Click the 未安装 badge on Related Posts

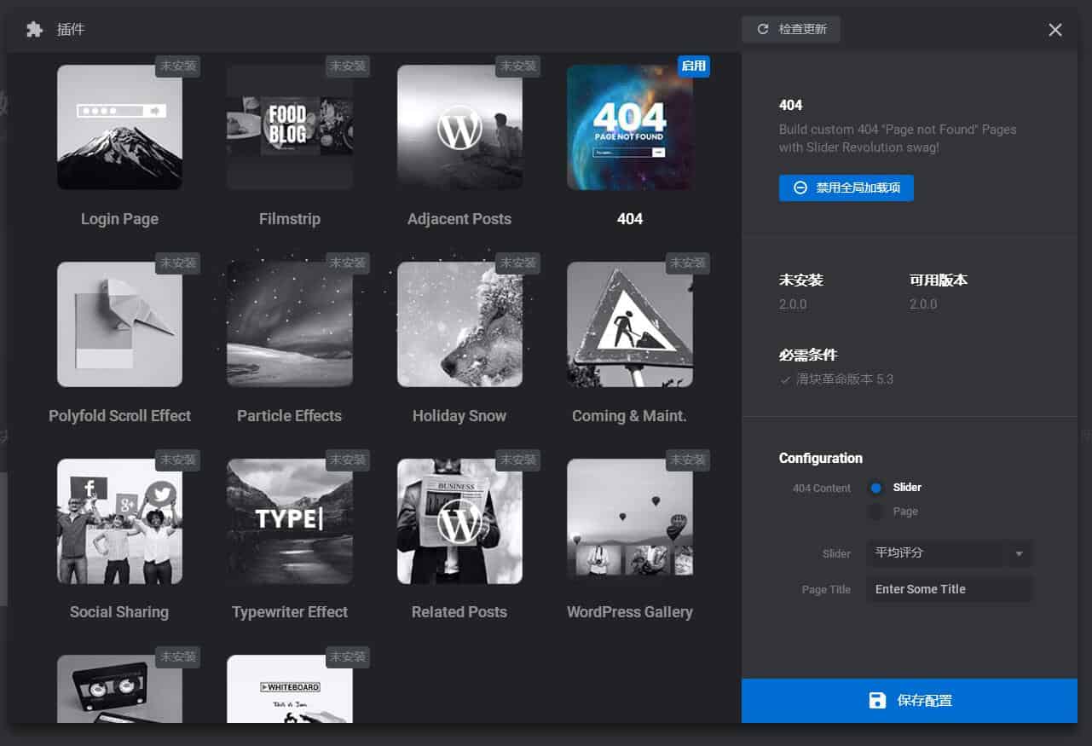click(518, 460)
